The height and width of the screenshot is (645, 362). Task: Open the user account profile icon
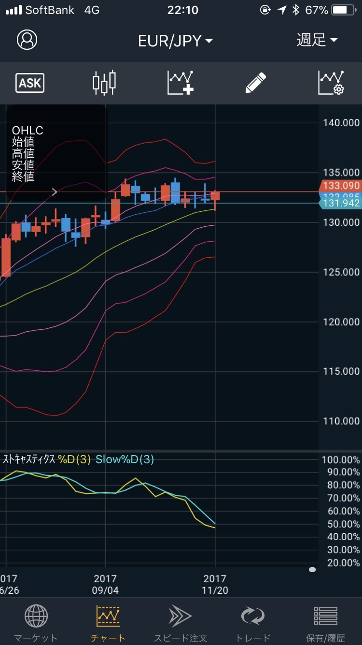(27, 40)
